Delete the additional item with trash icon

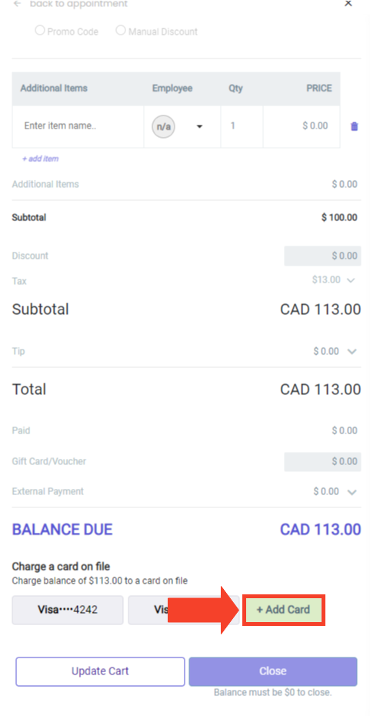pos(354,126)
